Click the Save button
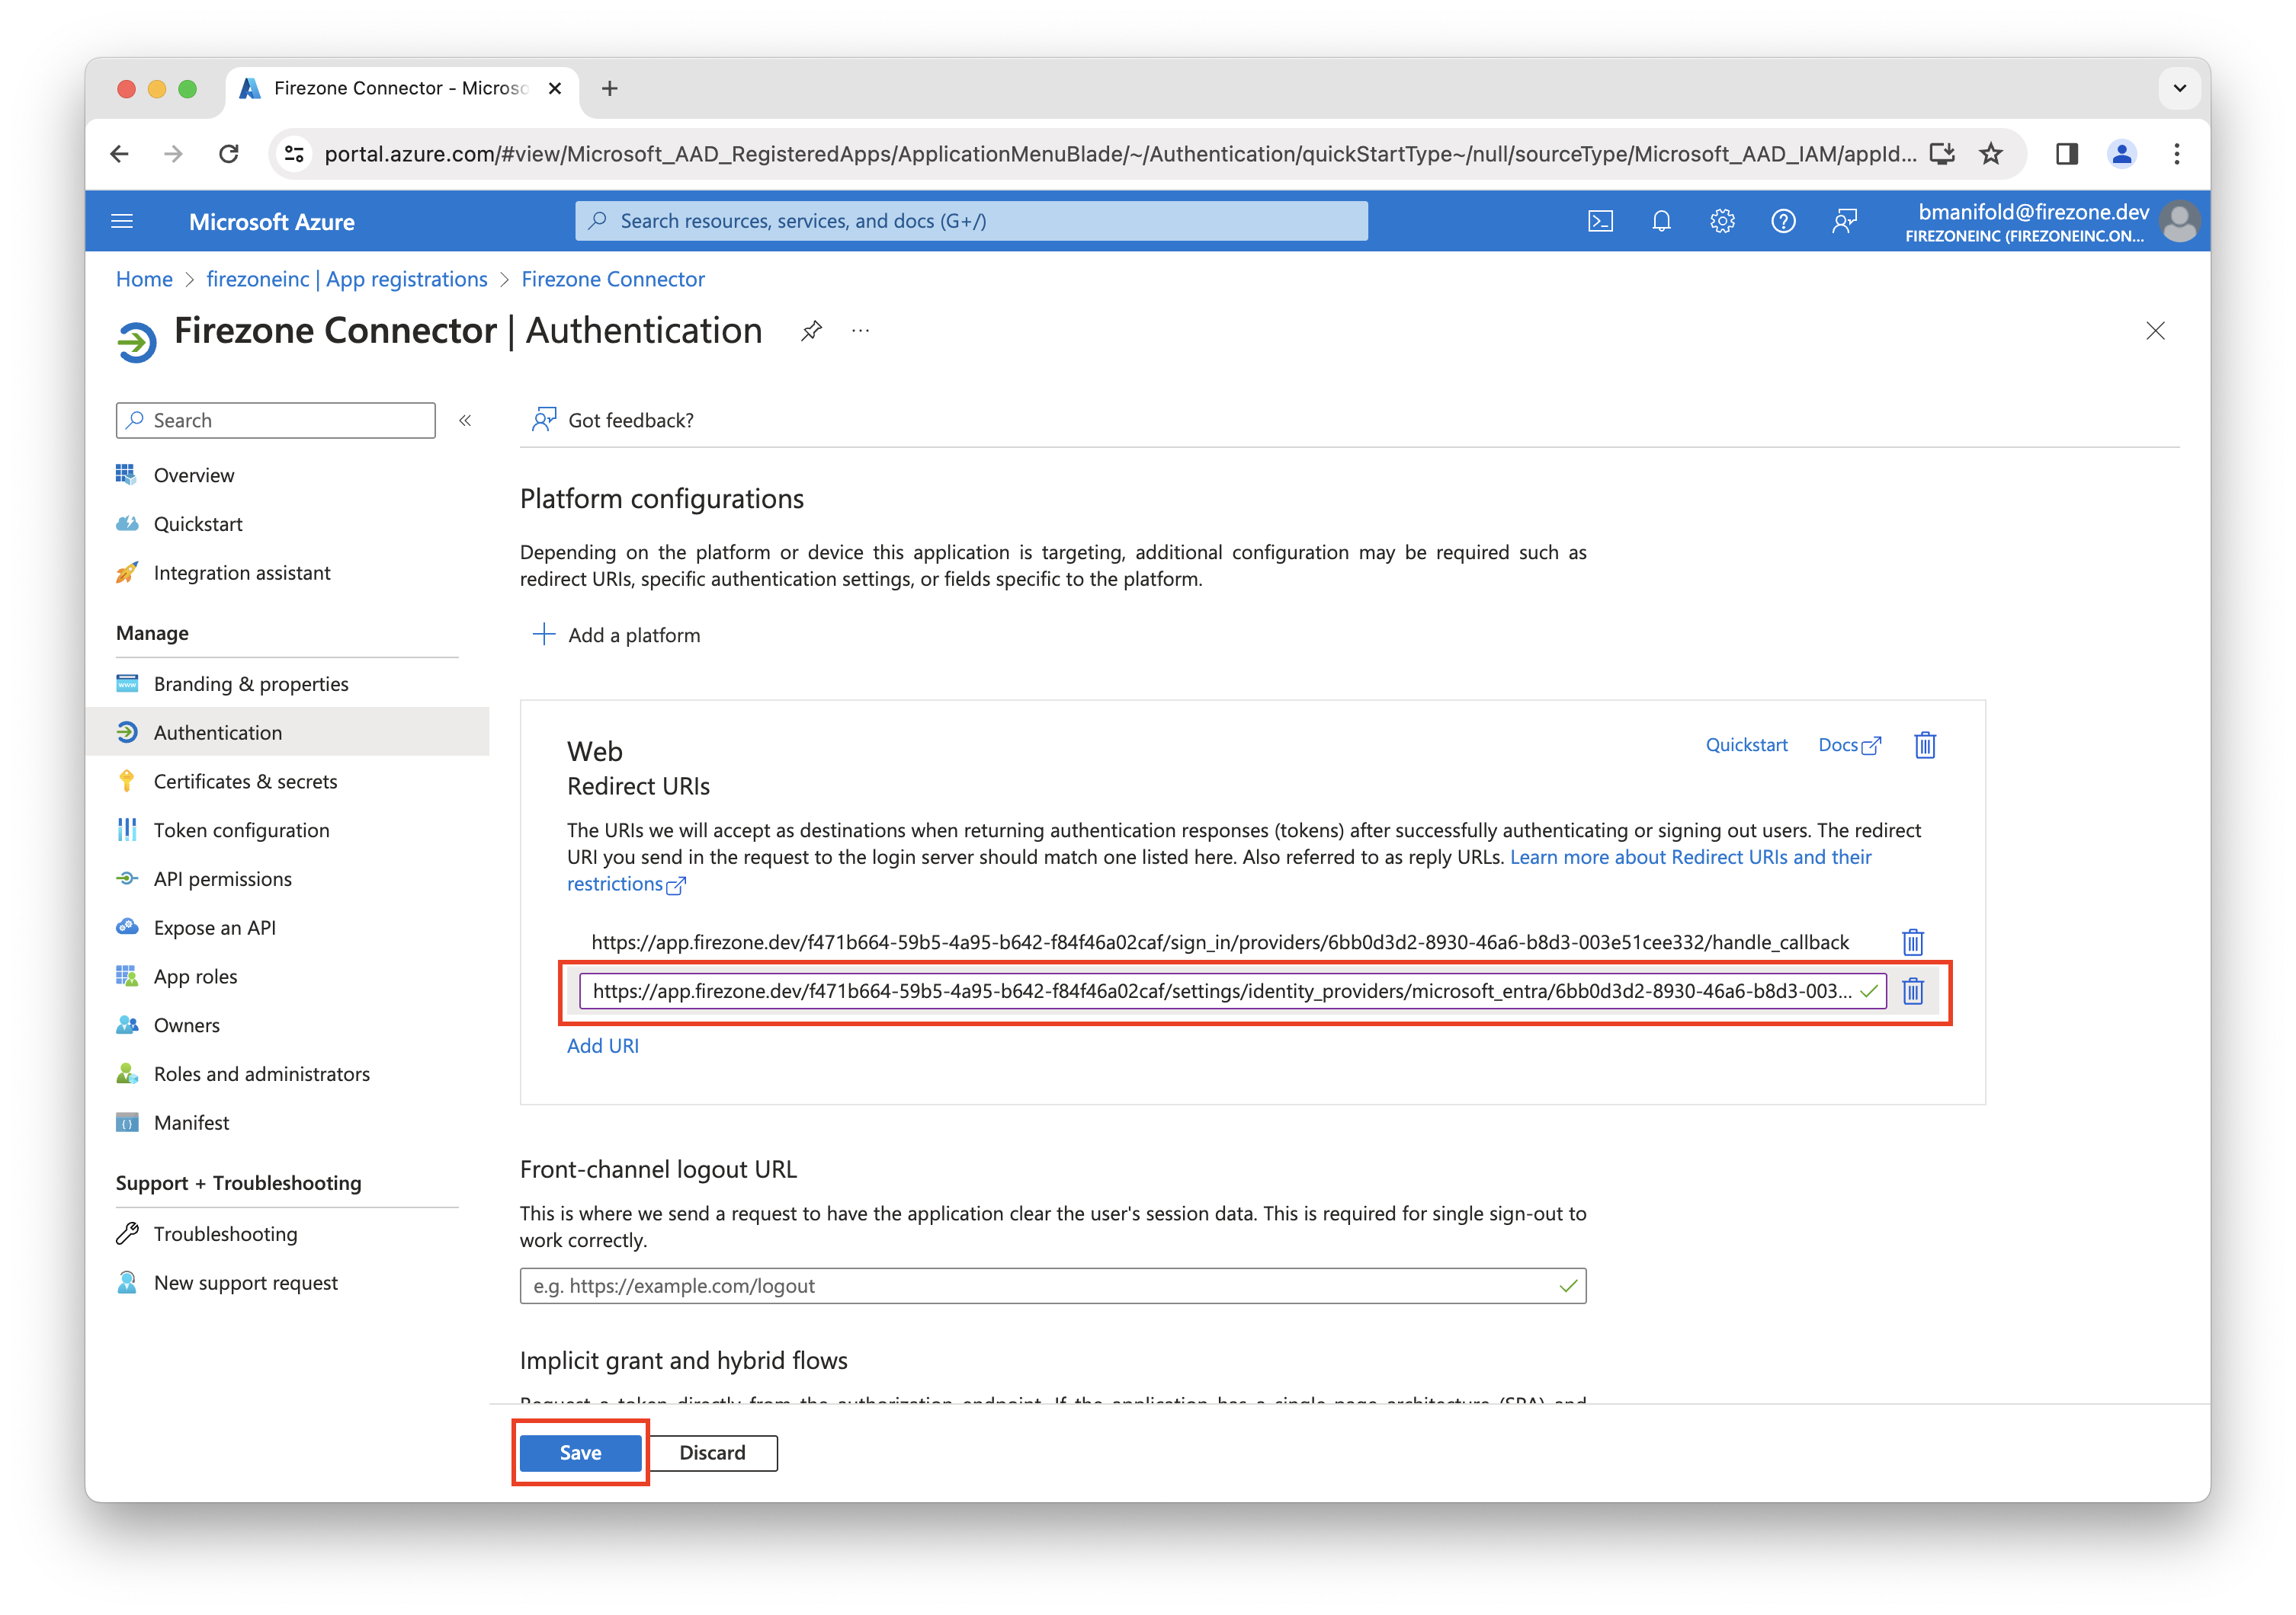The width and height of the screenshot is (2296, 1615). pos(580,1452)
